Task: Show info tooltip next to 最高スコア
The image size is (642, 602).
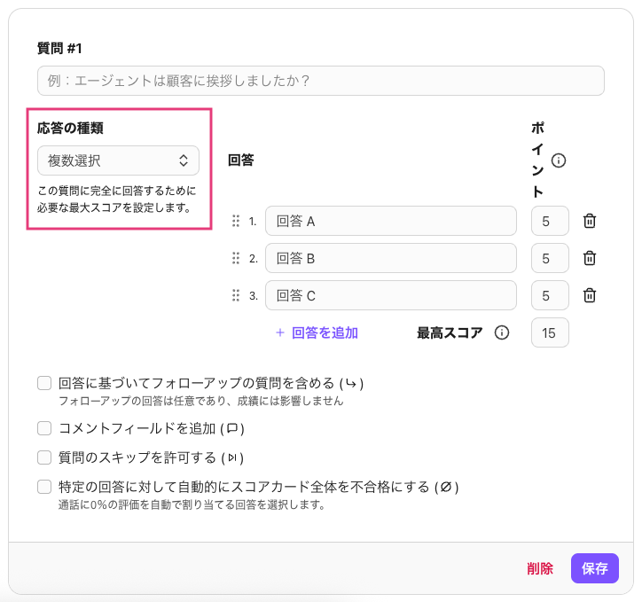Action: [502, 332]
